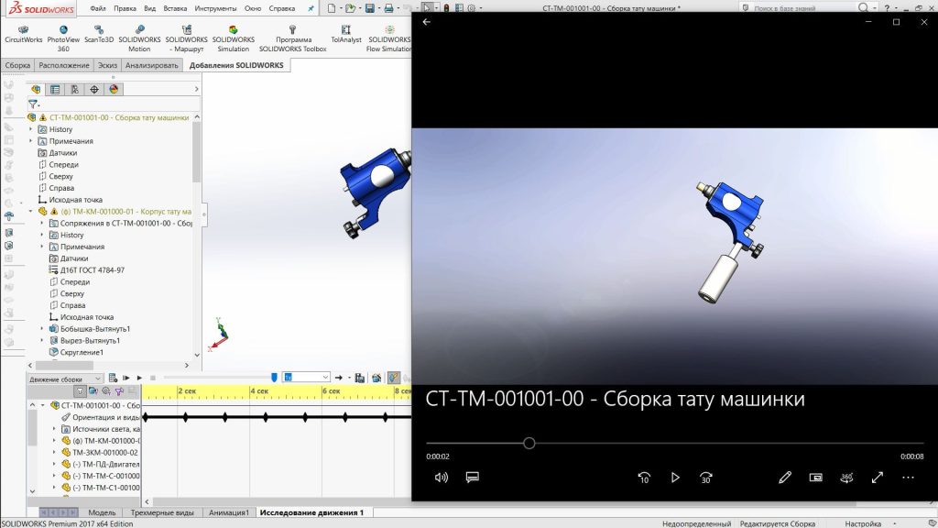
Task: Expand Вырез-Вытянуть1 feature
Action: coord(42,340)
